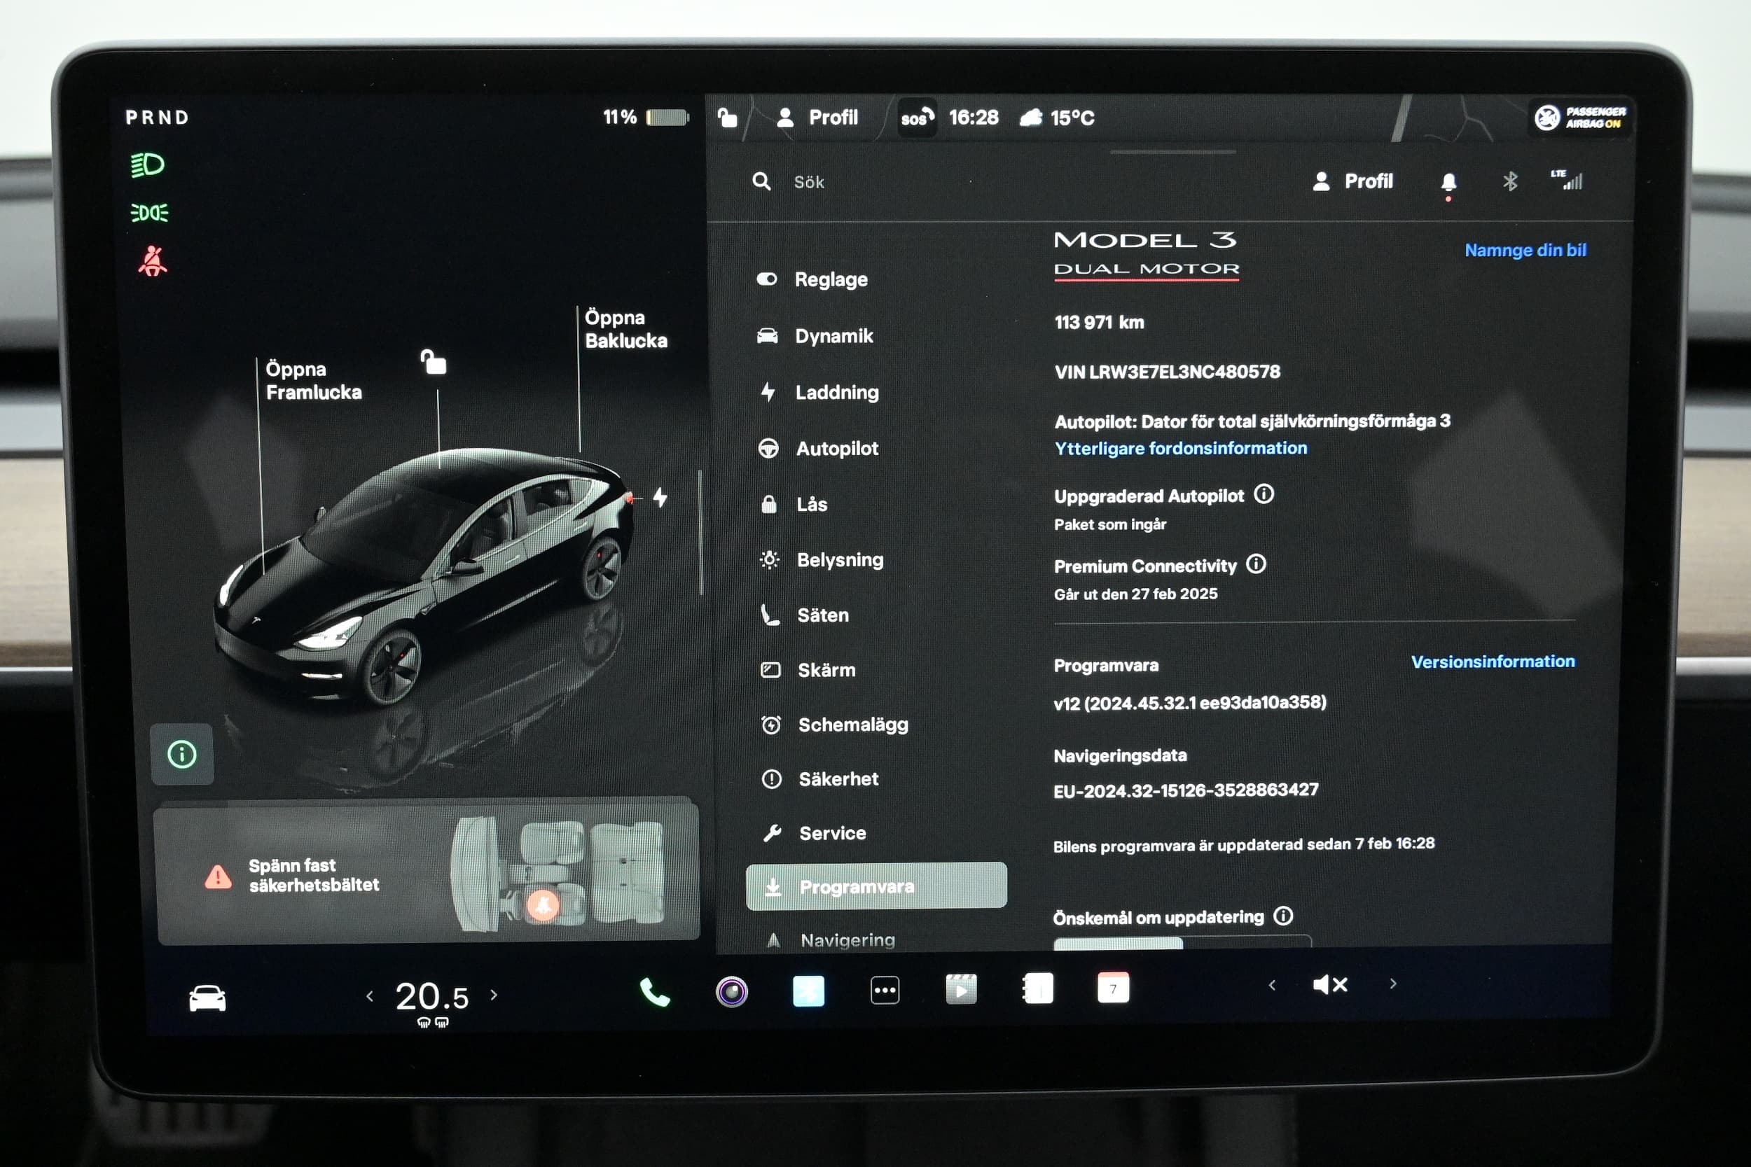Tap the seat occupancy diagram thumbnail
Screen dimensions: 1751x1167
[x=558, y=872]
